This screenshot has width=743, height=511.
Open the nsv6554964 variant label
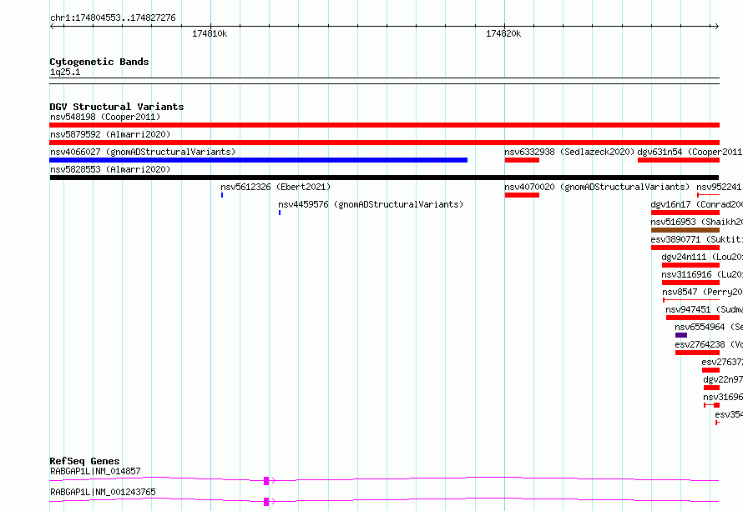tap(709, 327)
